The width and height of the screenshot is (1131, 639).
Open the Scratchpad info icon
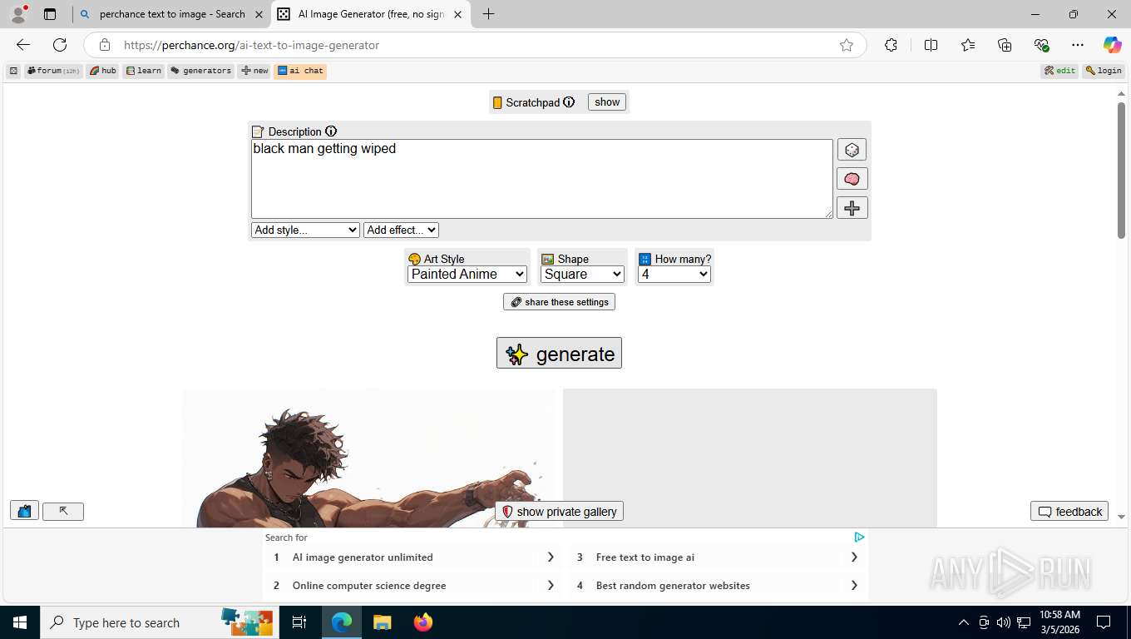[x=569, y=102]
